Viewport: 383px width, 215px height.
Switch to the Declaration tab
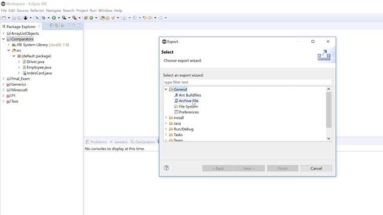(142, 142)
